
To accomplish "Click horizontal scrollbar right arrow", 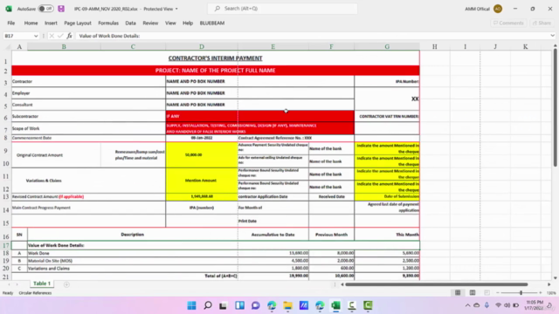I will 549,284.
